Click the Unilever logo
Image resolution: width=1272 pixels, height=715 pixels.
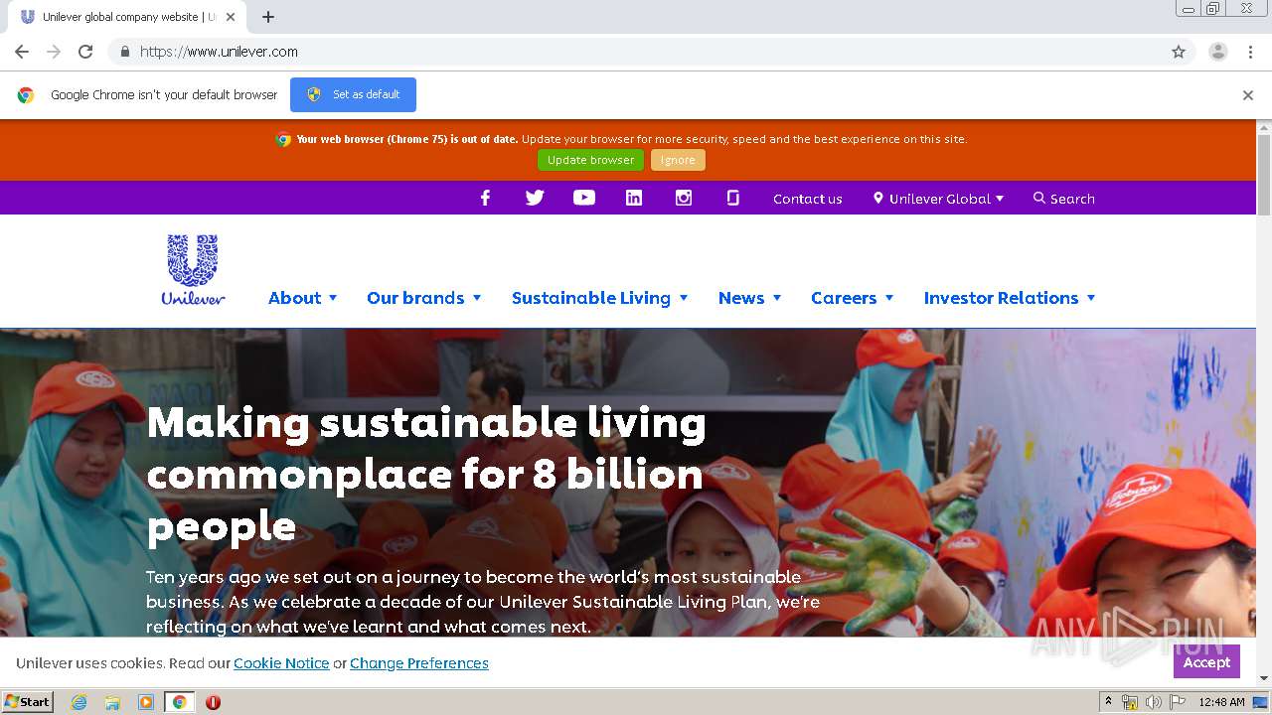193,269
